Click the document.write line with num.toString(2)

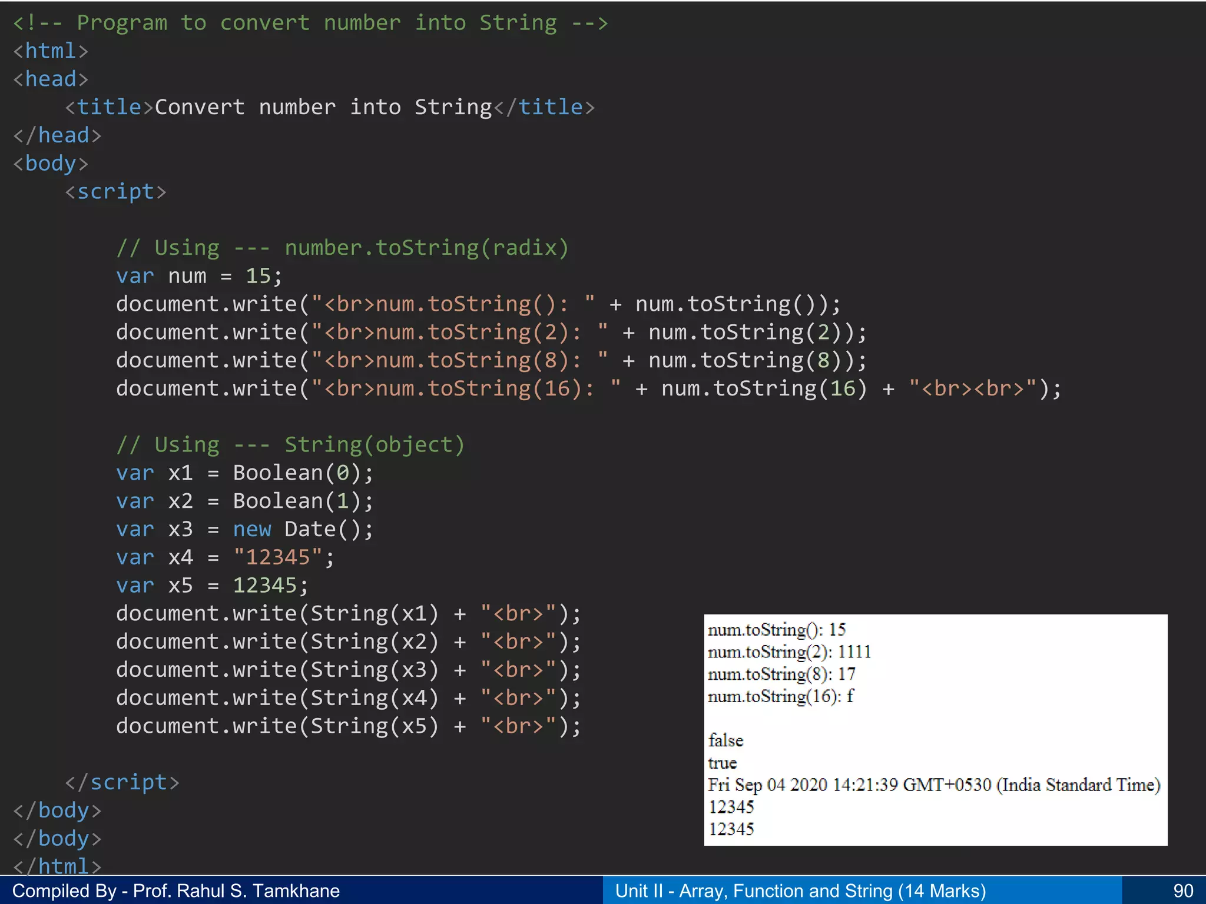[x=492, y=333]
